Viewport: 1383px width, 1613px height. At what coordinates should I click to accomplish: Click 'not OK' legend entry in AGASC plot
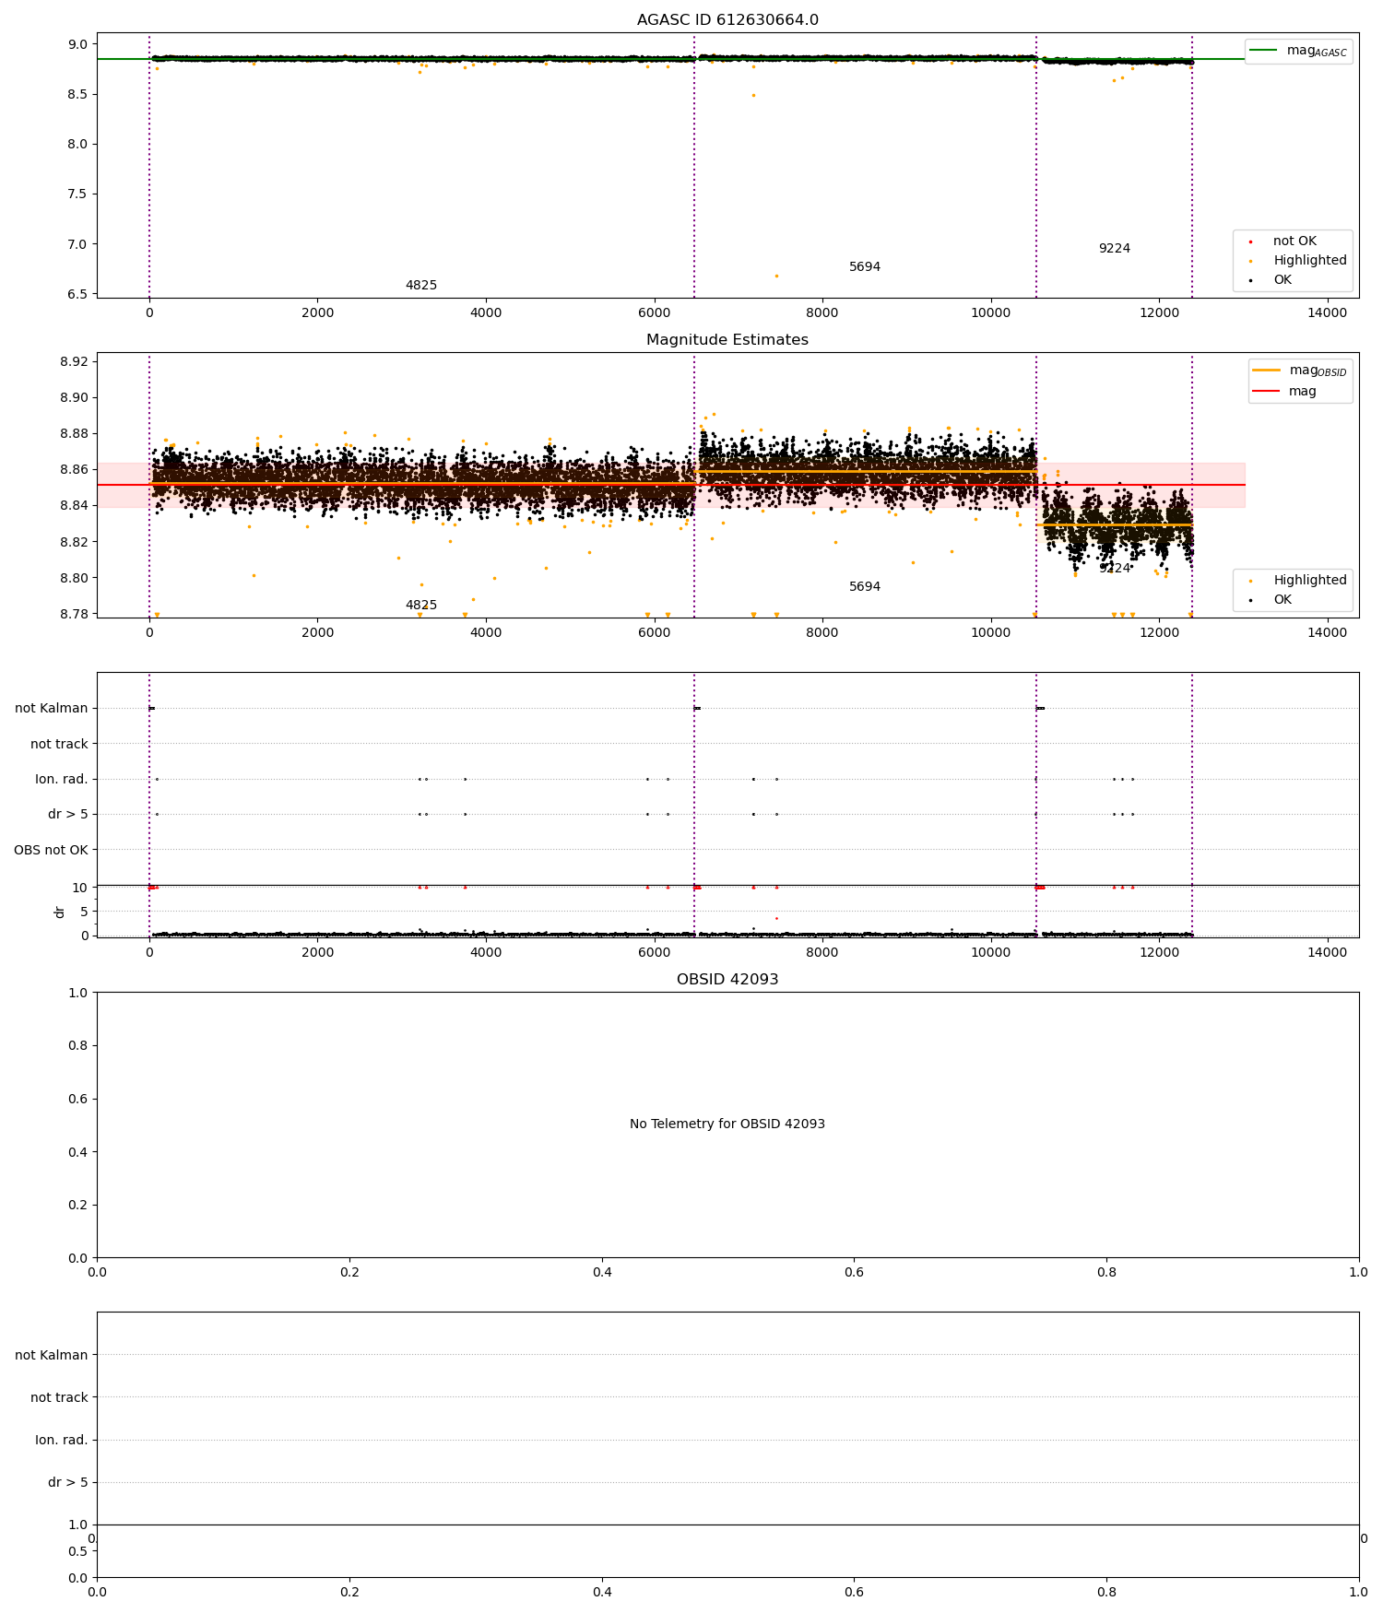pos(1283,241)
